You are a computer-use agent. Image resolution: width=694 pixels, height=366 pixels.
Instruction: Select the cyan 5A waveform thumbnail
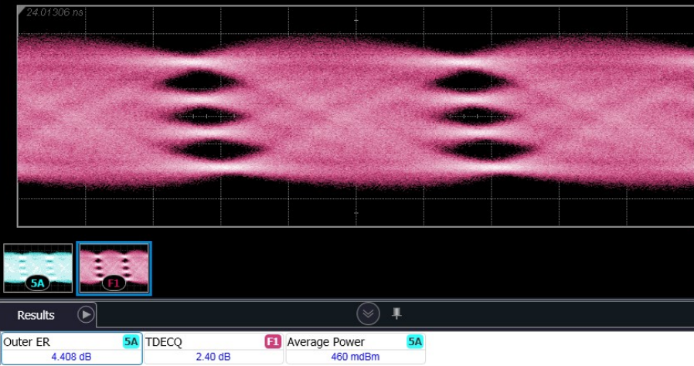[38, 268]
